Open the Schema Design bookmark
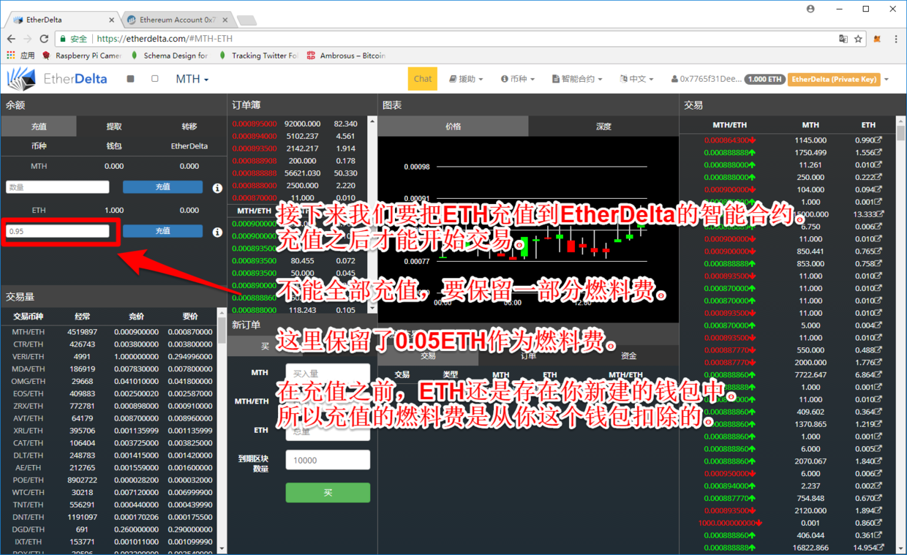The height and width of the screenshot is (555, 907). (169, 56)
